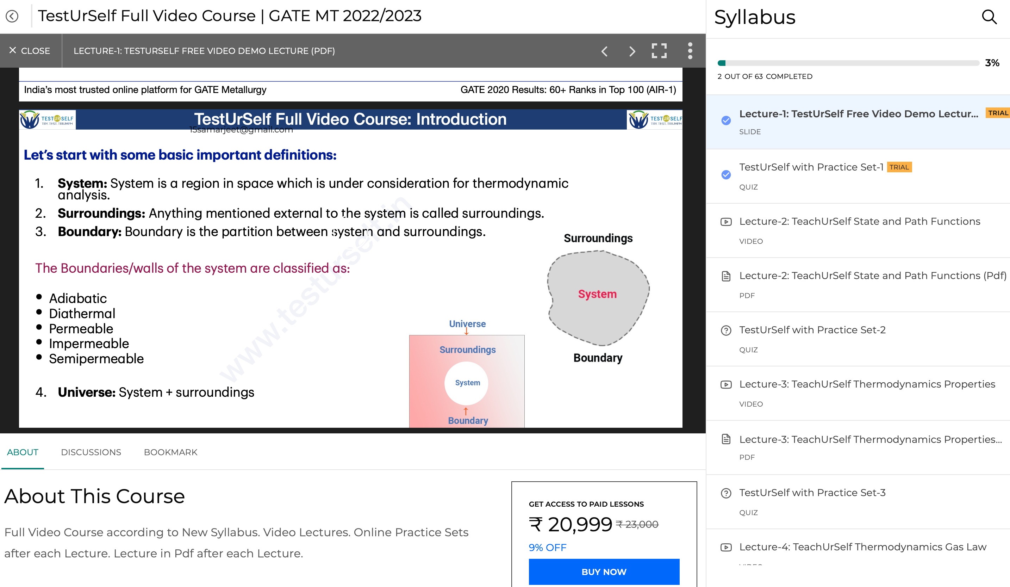Open TestUrSelf with Practice Set-3 quiz

pyautogui.click(x=858, y=502)
